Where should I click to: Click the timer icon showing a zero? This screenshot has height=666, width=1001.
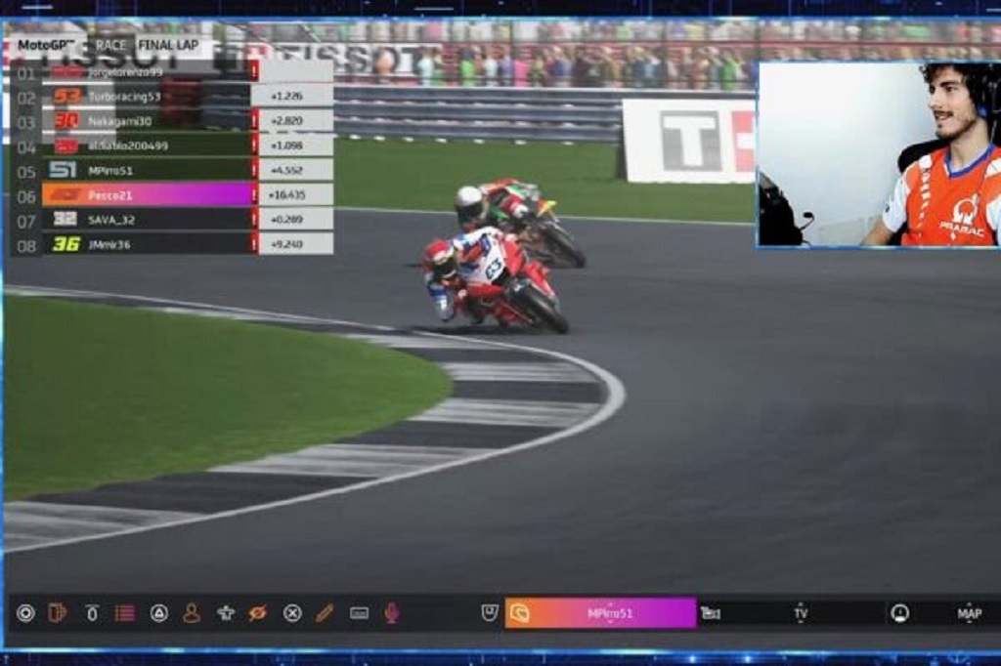pyautogui.click(x=92, y=613)
